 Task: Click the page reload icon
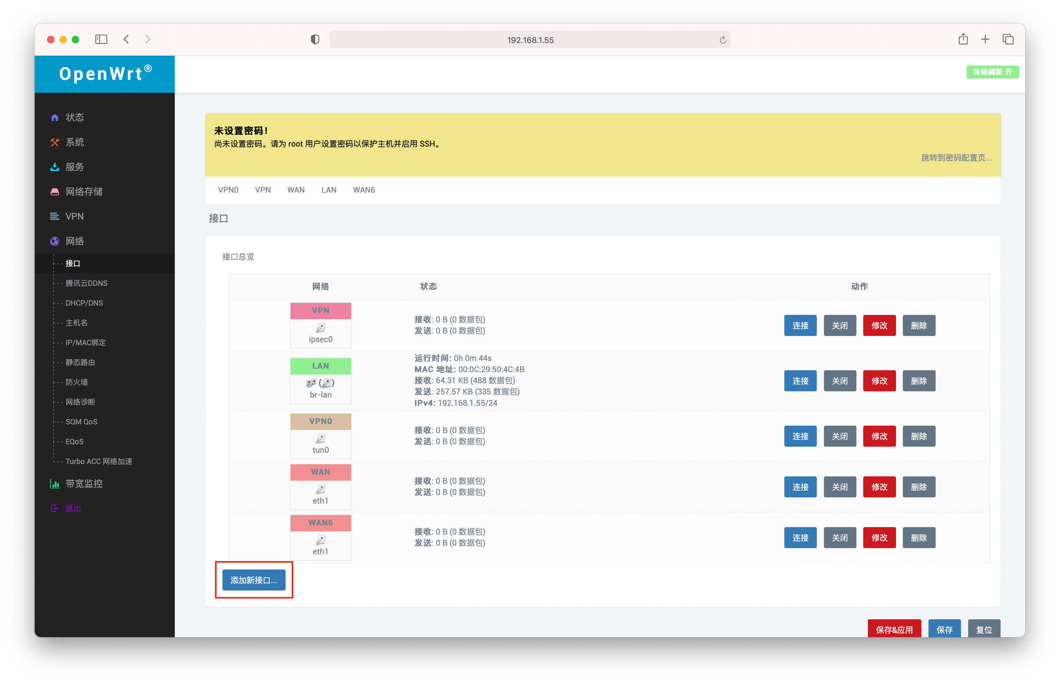[x=722, y=40]
